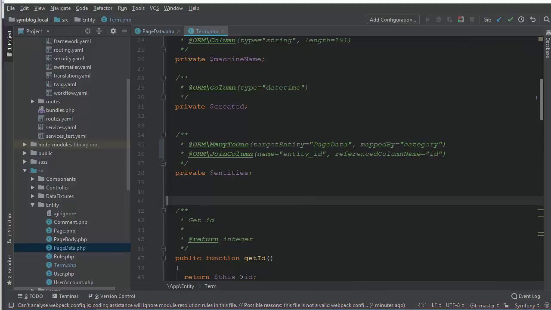Viewport: 551px width, 310px height.
Task: Click Start Listening for PHP Debug Connections icon
Action: tap(461, 19)
